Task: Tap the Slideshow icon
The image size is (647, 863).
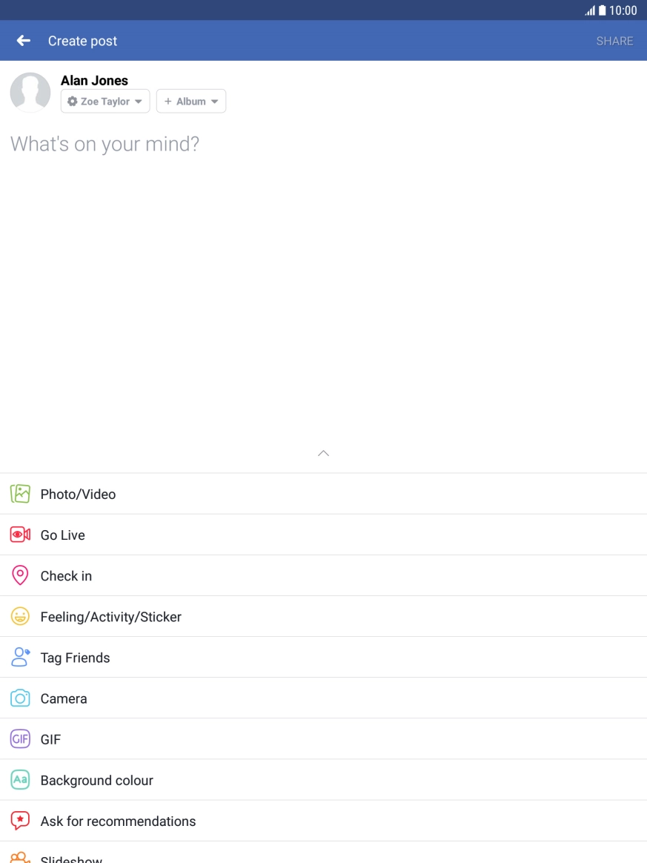Action: point(20,857)
